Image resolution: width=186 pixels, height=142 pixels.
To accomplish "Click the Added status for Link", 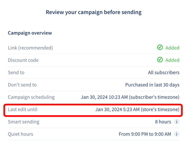I will (172, 48).
